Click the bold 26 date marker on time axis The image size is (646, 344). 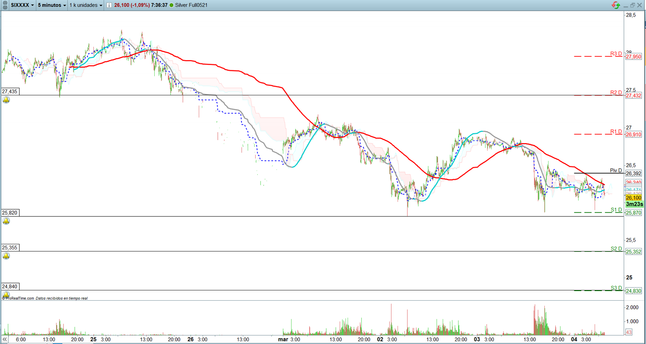tap(191, 339)
